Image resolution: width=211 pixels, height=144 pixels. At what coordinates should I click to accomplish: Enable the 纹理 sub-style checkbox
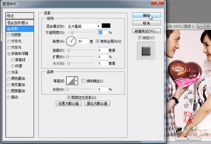click(x=13, y=66)
